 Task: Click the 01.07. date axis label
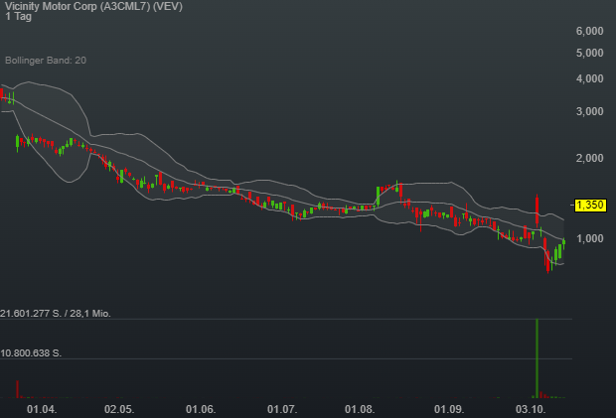(x=282, y=409)
